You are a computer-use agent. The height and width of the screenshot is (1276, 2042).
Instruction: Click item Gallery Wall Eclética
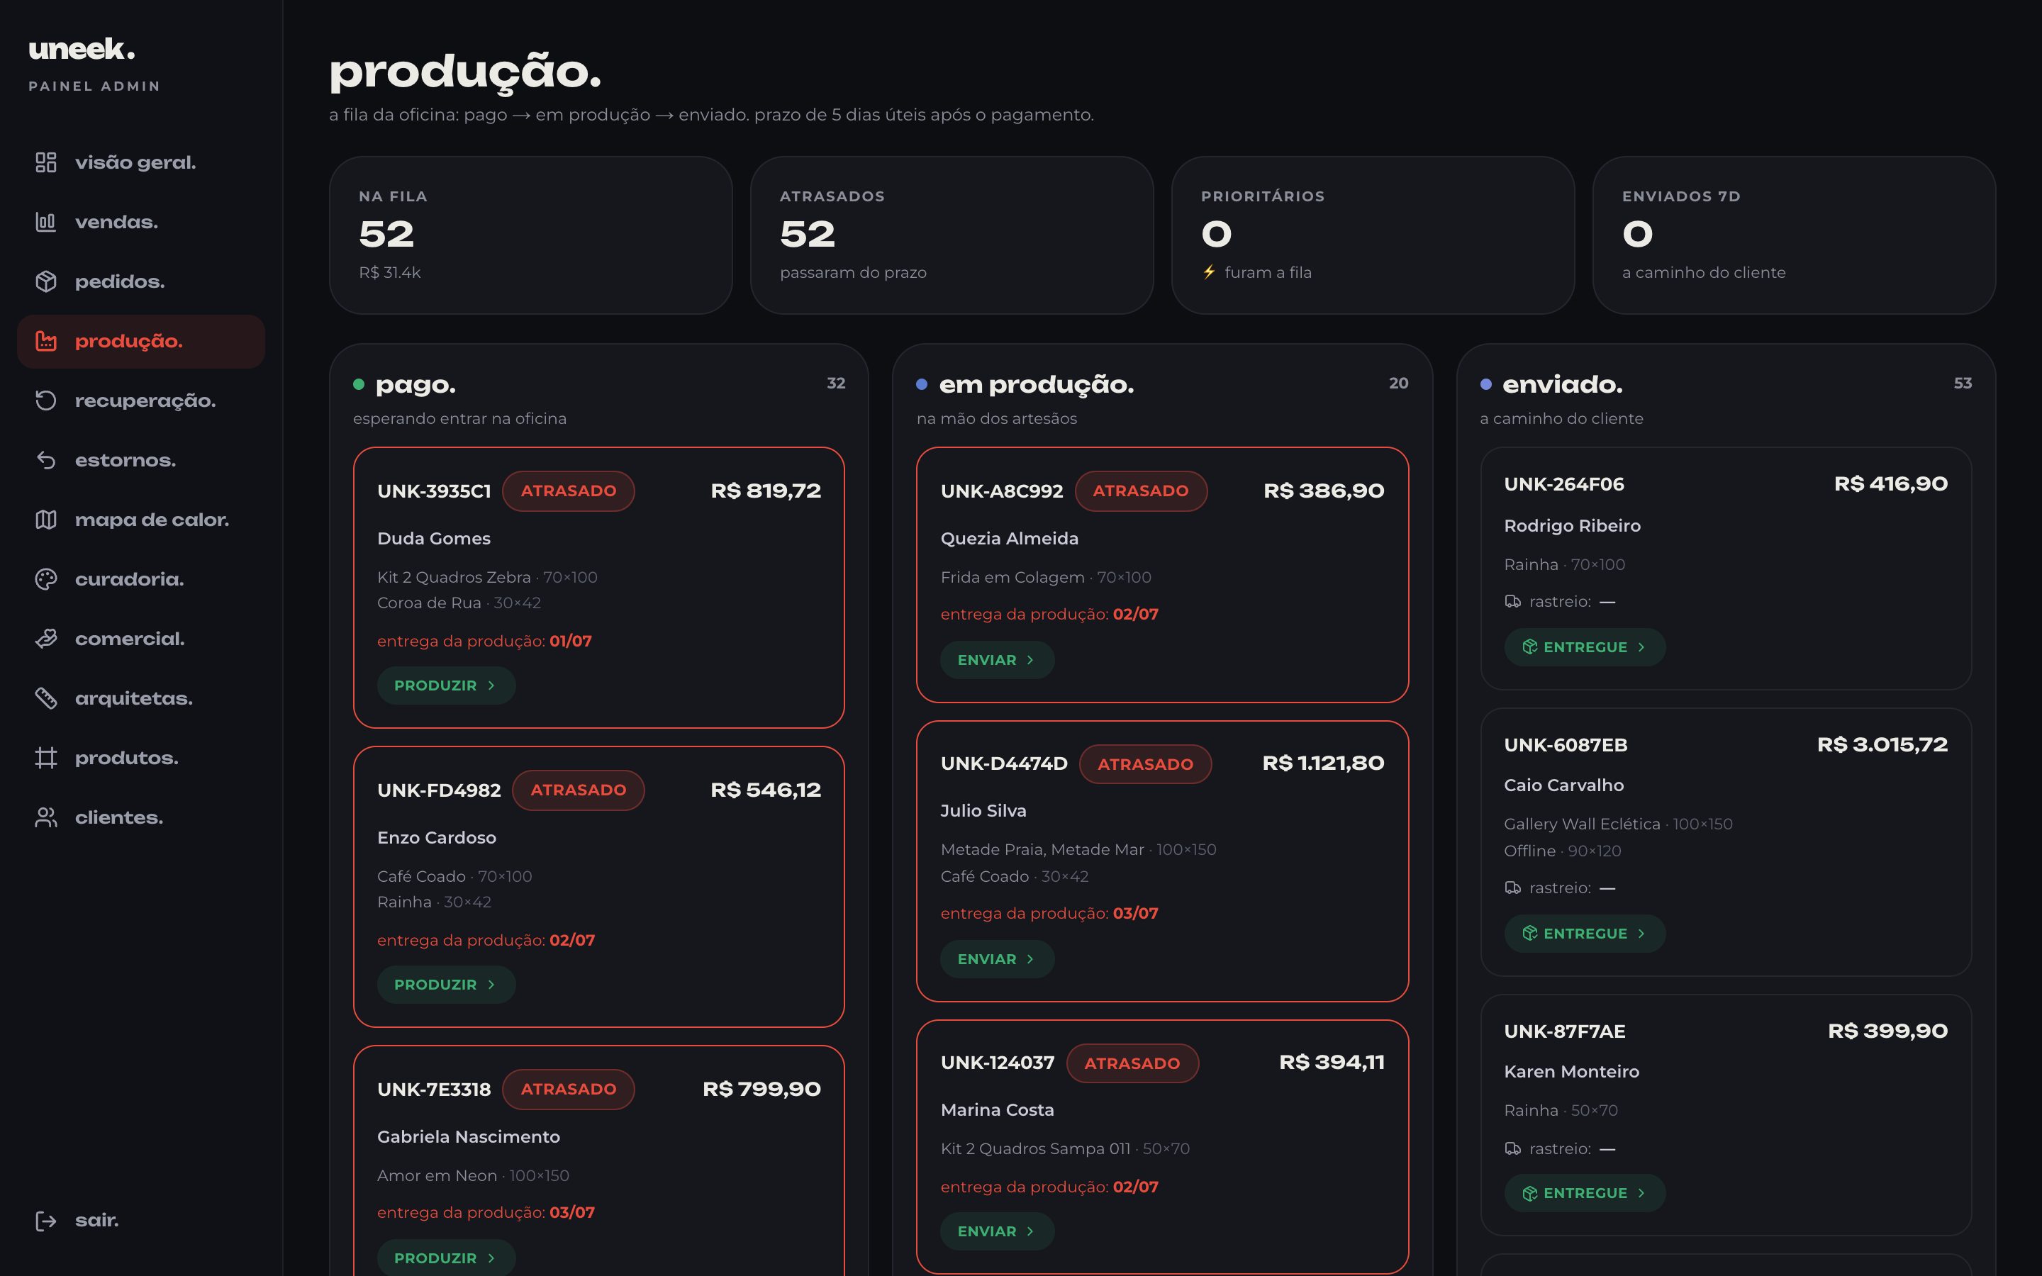click(1581, 824)
